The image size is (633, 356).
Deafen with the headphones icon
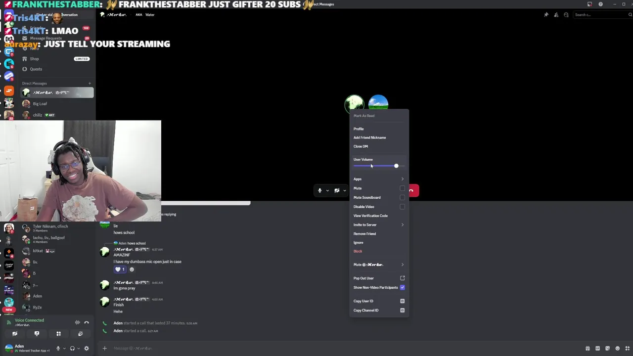tap(72, 348)
